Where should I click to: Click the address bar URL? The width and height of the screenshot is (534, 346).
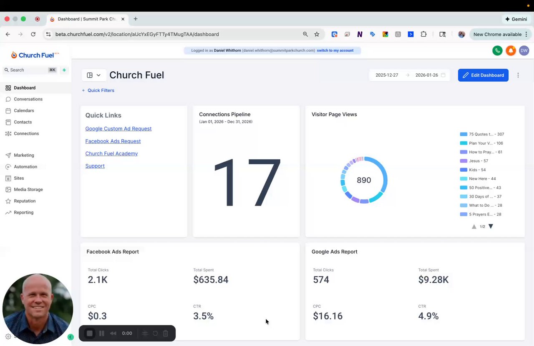[137, 34]
